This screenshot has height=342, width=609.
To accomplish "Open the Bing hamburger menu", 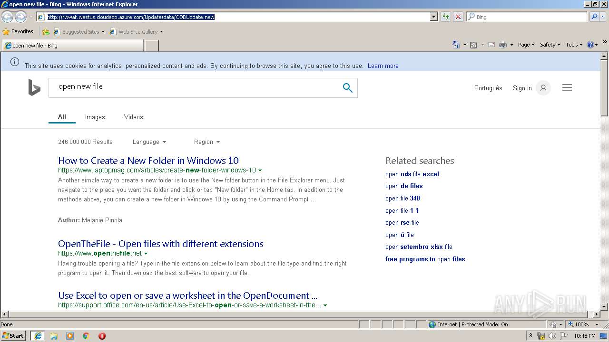I will pos(567,87).
